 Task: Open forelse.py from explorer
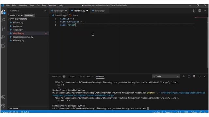coord(17,26)
